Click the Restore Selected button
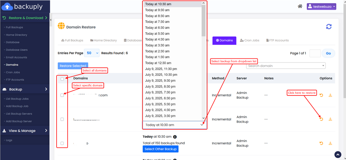This screenshot has height=160, width=346. tap(73, 66)
